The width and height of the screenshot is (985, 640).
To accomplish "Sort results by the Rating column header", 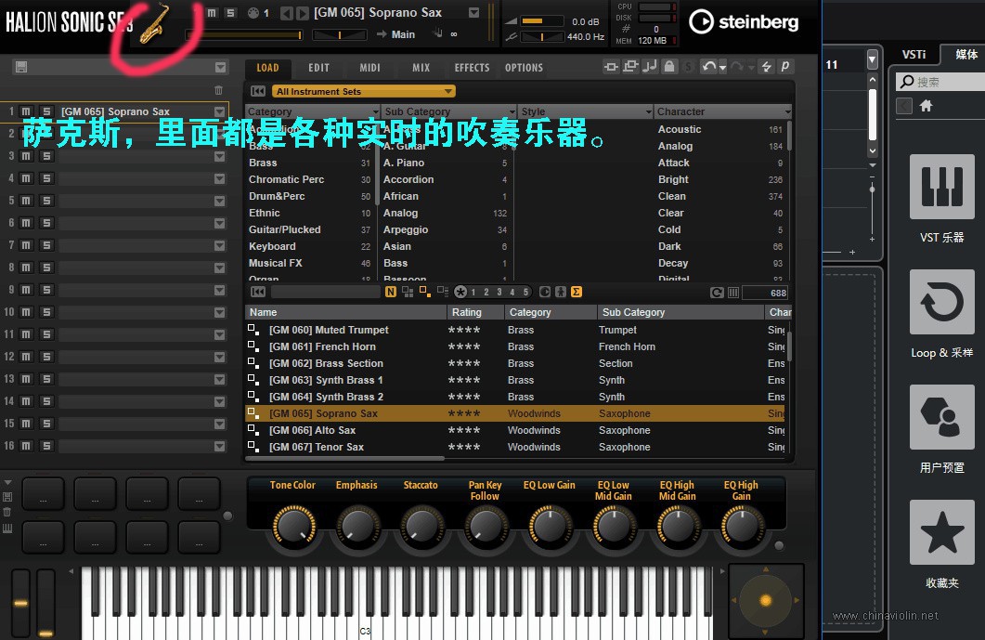I will tap(475, 312).
